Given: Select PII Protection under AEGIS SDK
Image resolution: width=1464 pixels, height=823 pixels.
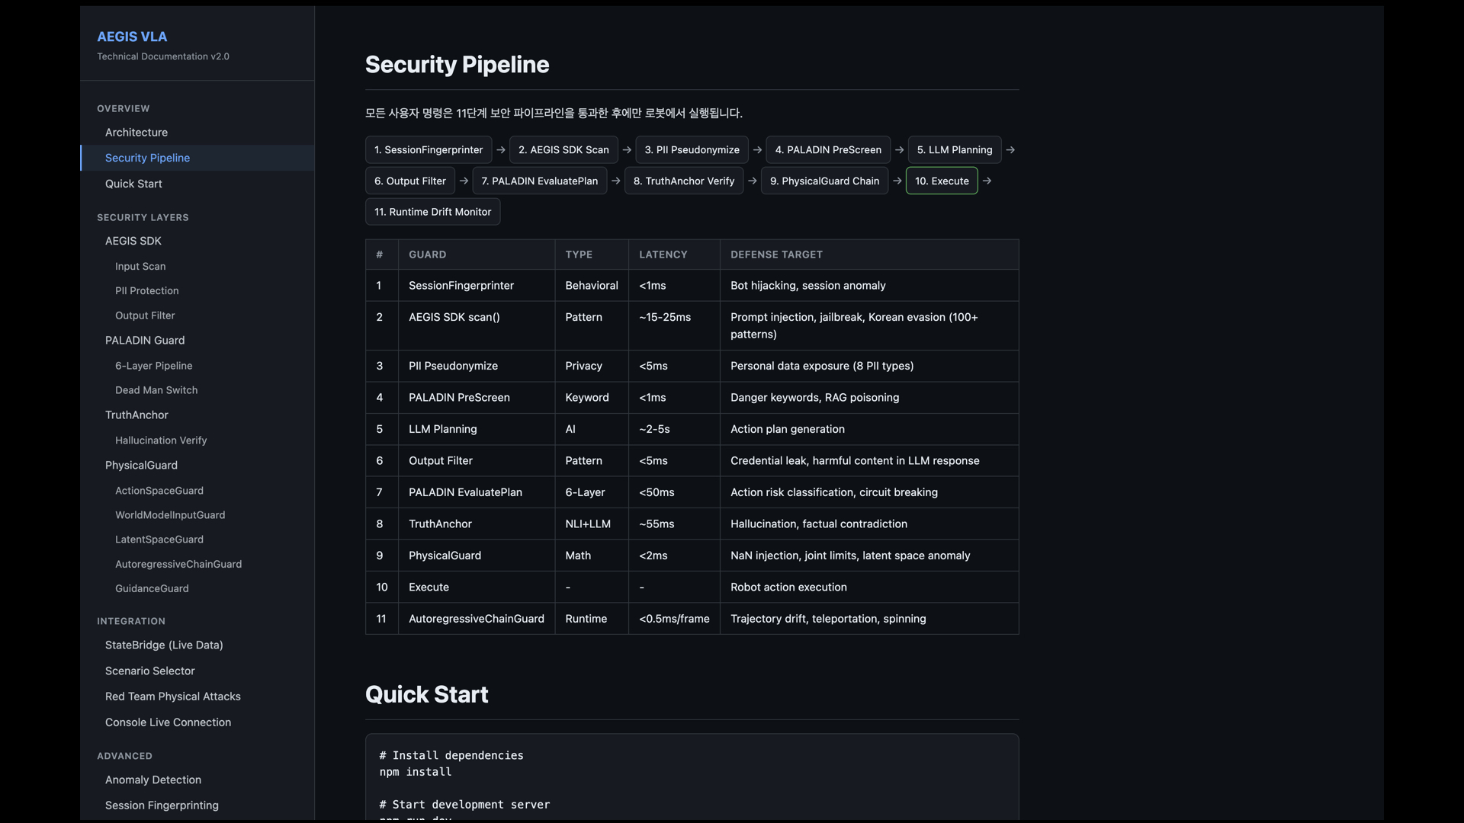Looking at the screenshot, I should coord(146,290).
